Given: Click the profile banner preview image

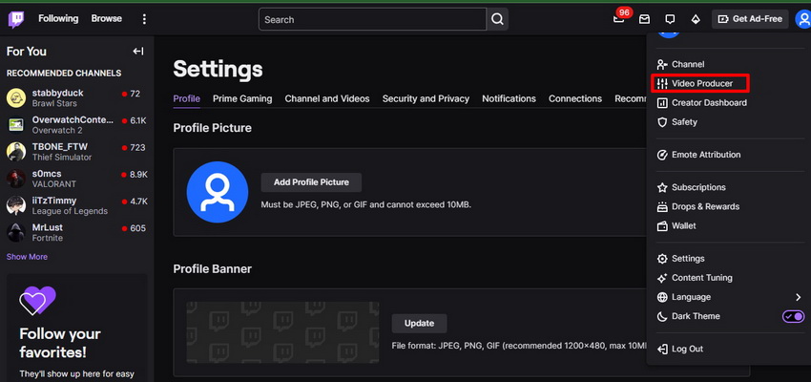Looking at the screenshot, I should [x=282, y=332].
